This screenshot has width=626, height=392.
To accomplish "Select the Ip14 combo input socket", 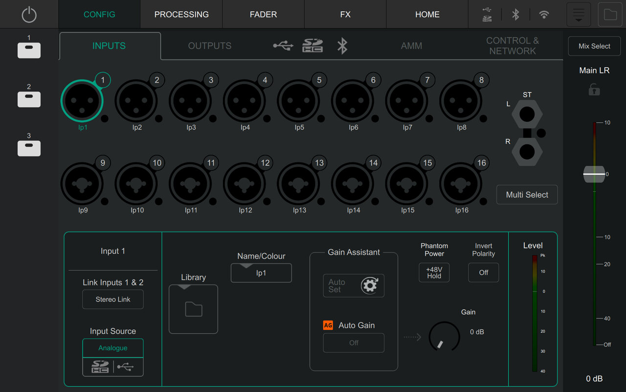I will (353, 184).
